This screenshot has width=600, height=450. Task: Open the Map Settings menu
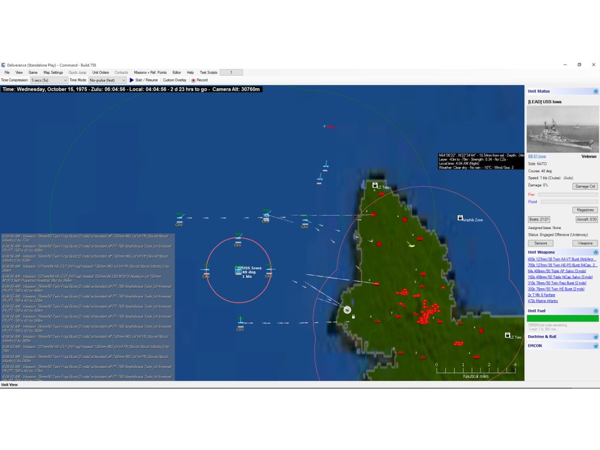tap(53, 72)
